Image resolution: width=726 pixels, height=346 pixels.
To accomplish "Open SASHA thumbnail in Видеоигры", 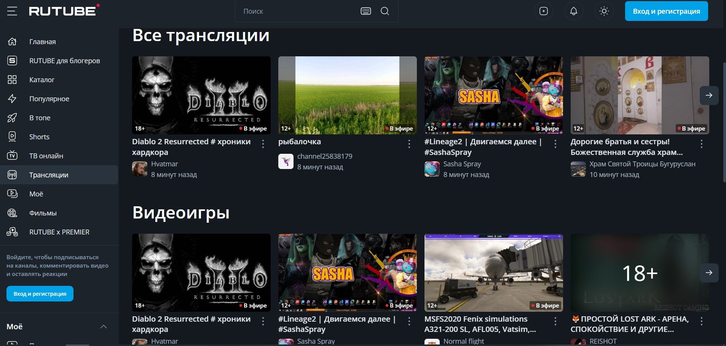I will 348,273.
